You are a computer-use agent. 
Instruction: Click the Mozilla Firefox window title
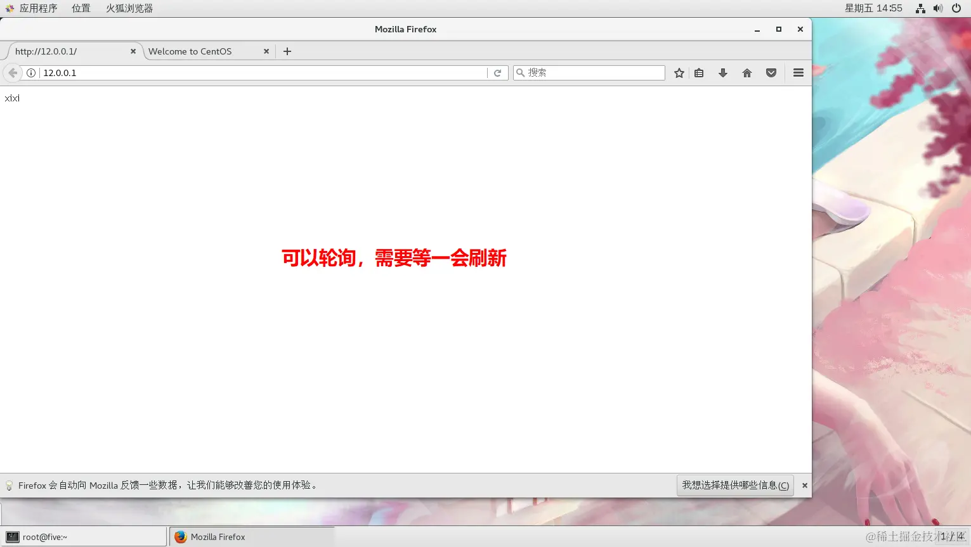coord(406,29)
